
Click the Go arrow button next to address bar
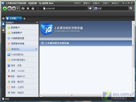pos(90,8)
